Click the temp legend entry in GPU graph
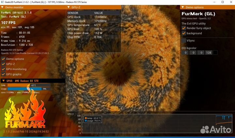Image resolution: width=235 pixels, height=138 pixels. click(93, 118)
